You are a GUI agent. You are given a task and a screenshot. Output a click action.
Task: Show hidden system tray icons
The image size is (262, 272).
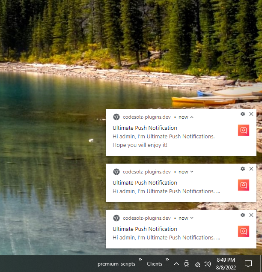tap(176, 264)
